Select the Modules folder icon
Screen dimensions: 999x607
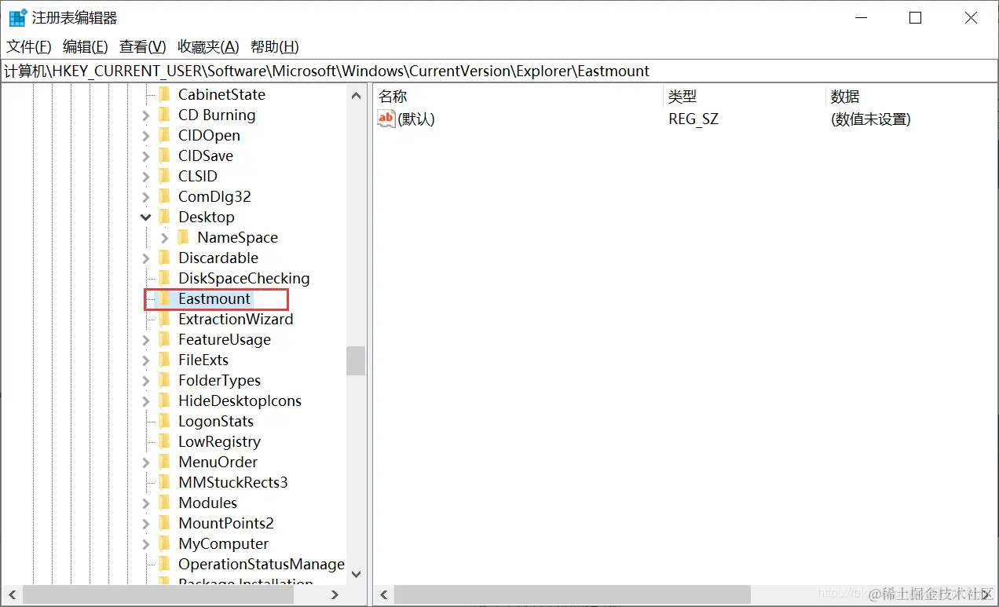point(164,503)
